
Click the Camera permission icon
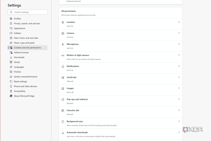[x=63, y=33]
